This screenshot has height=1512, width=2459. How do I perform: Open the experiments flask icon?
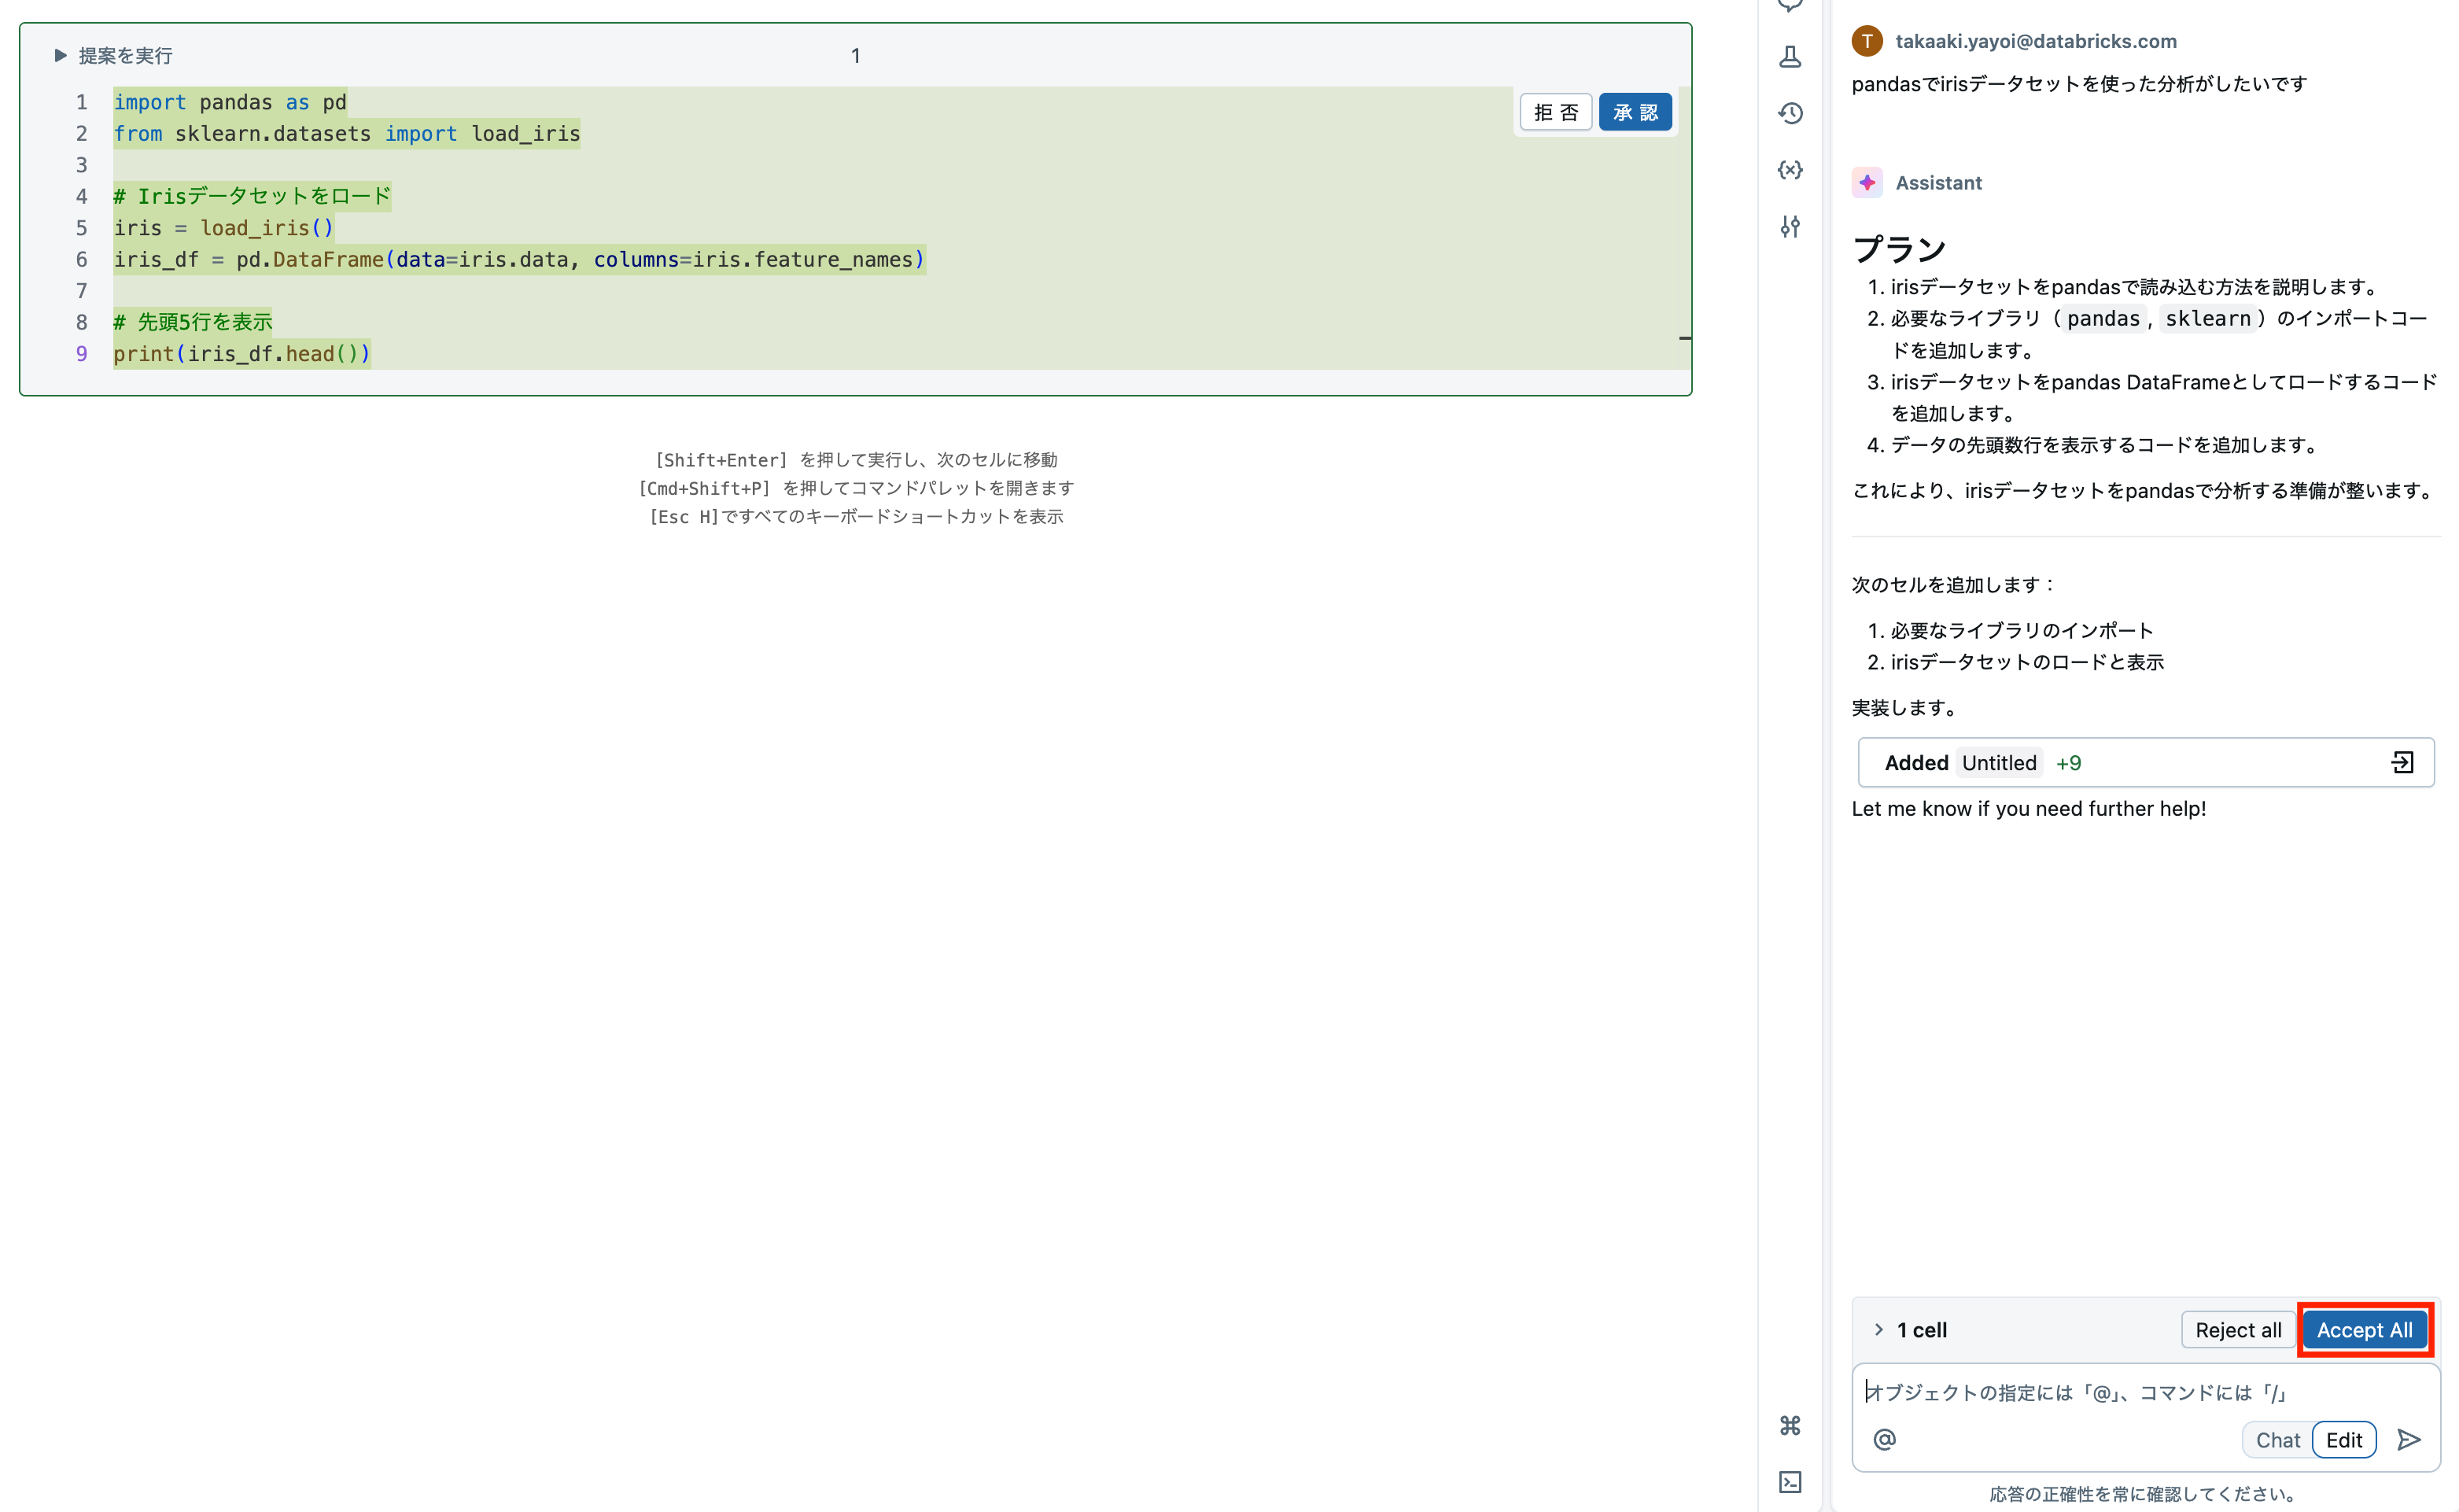pos(1790,57)
